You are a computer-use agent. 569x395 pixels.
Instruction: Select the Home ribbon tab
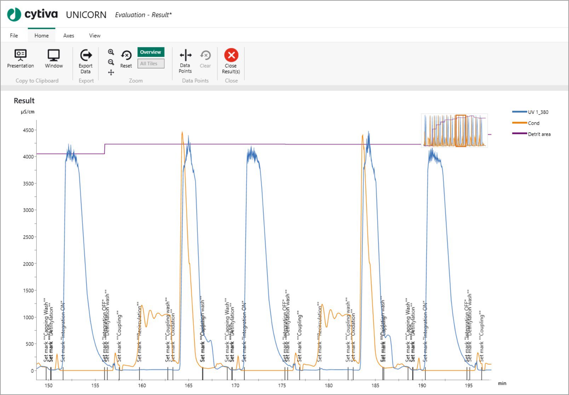[x=41, y=36]
